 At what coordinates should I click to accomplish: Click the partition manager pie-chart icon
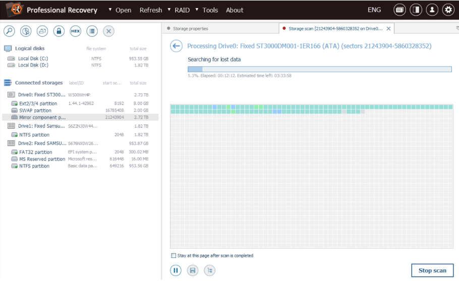pyautogui.click(x=26, y=31)
